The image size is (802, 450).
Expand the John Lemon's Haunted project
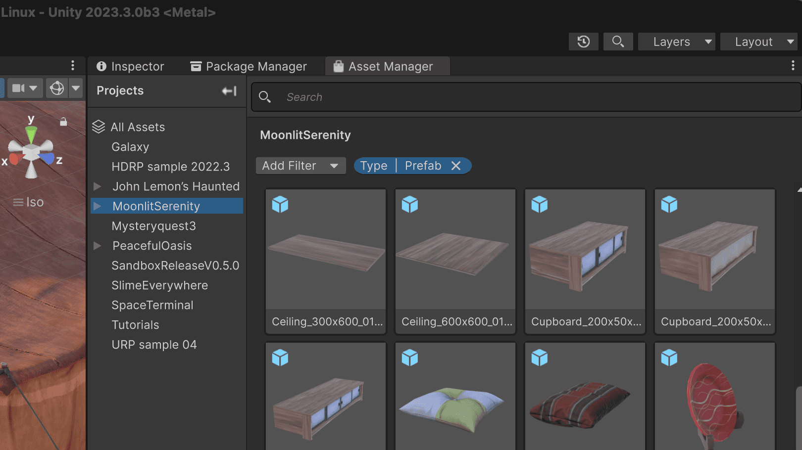click(x=97, y=186)
